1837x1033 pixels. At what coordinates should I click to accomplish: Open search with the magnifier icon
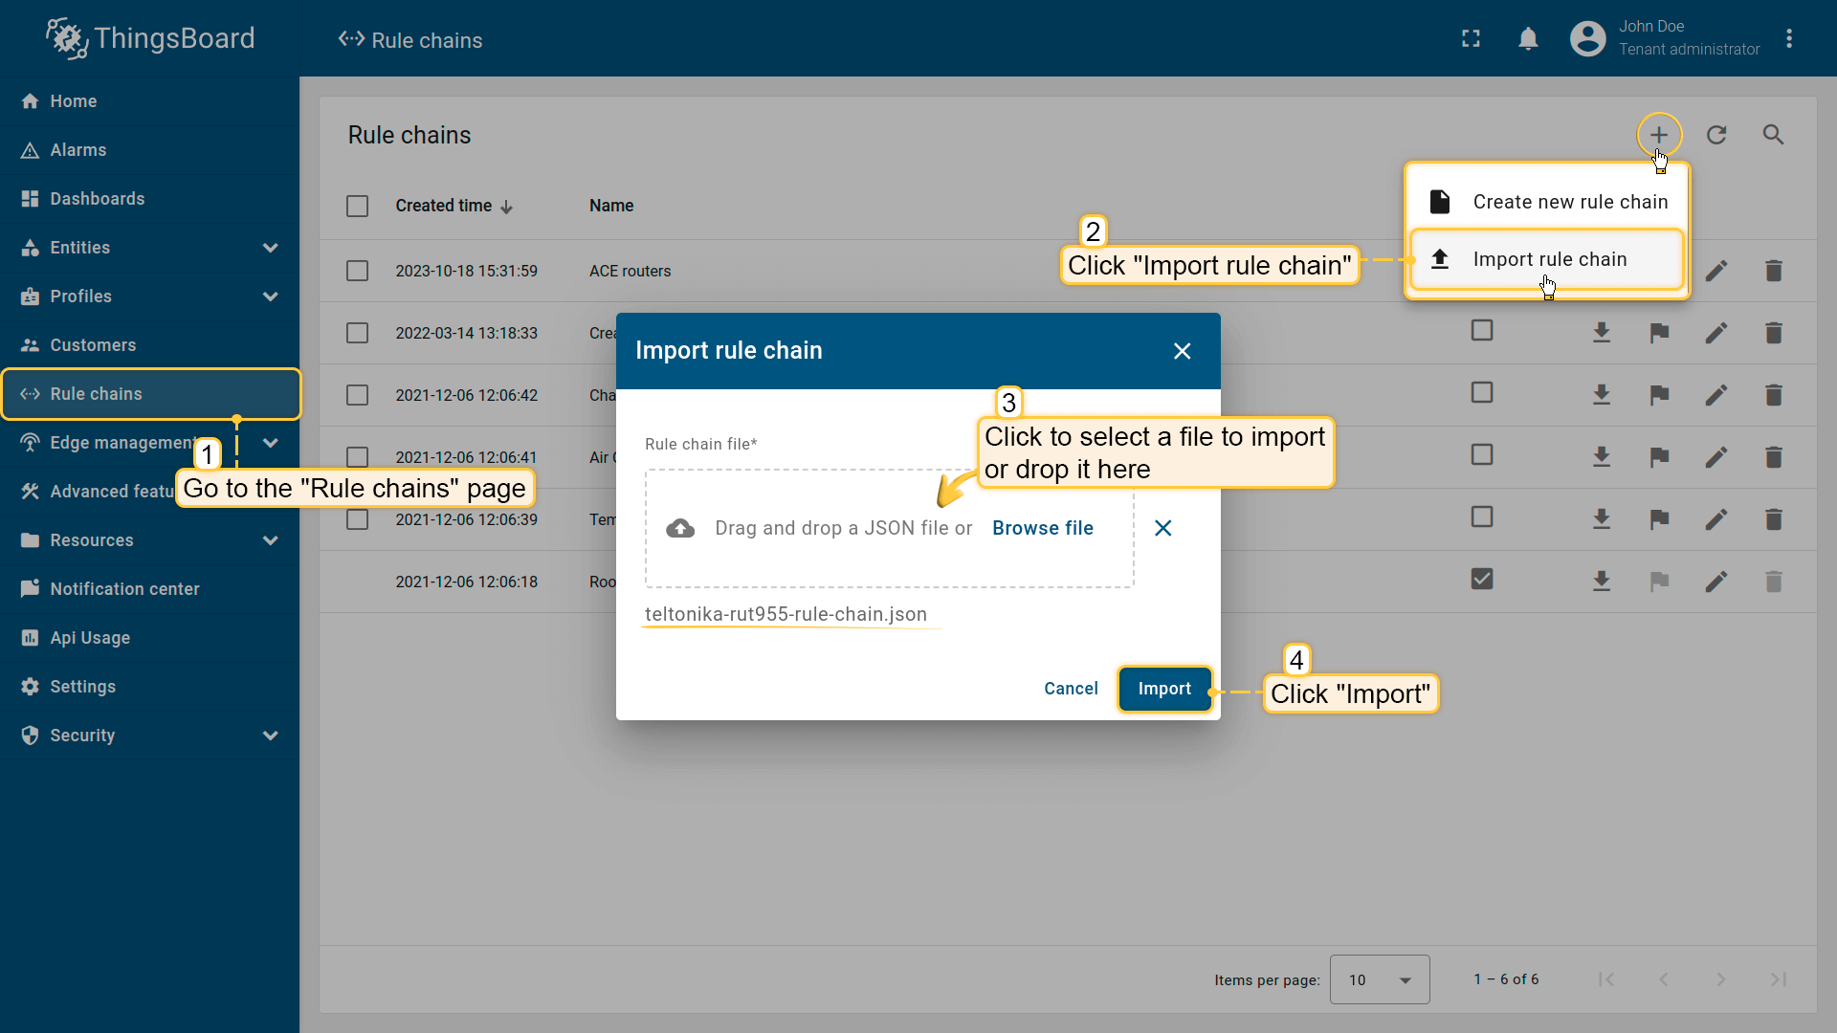pos(1773,135)
